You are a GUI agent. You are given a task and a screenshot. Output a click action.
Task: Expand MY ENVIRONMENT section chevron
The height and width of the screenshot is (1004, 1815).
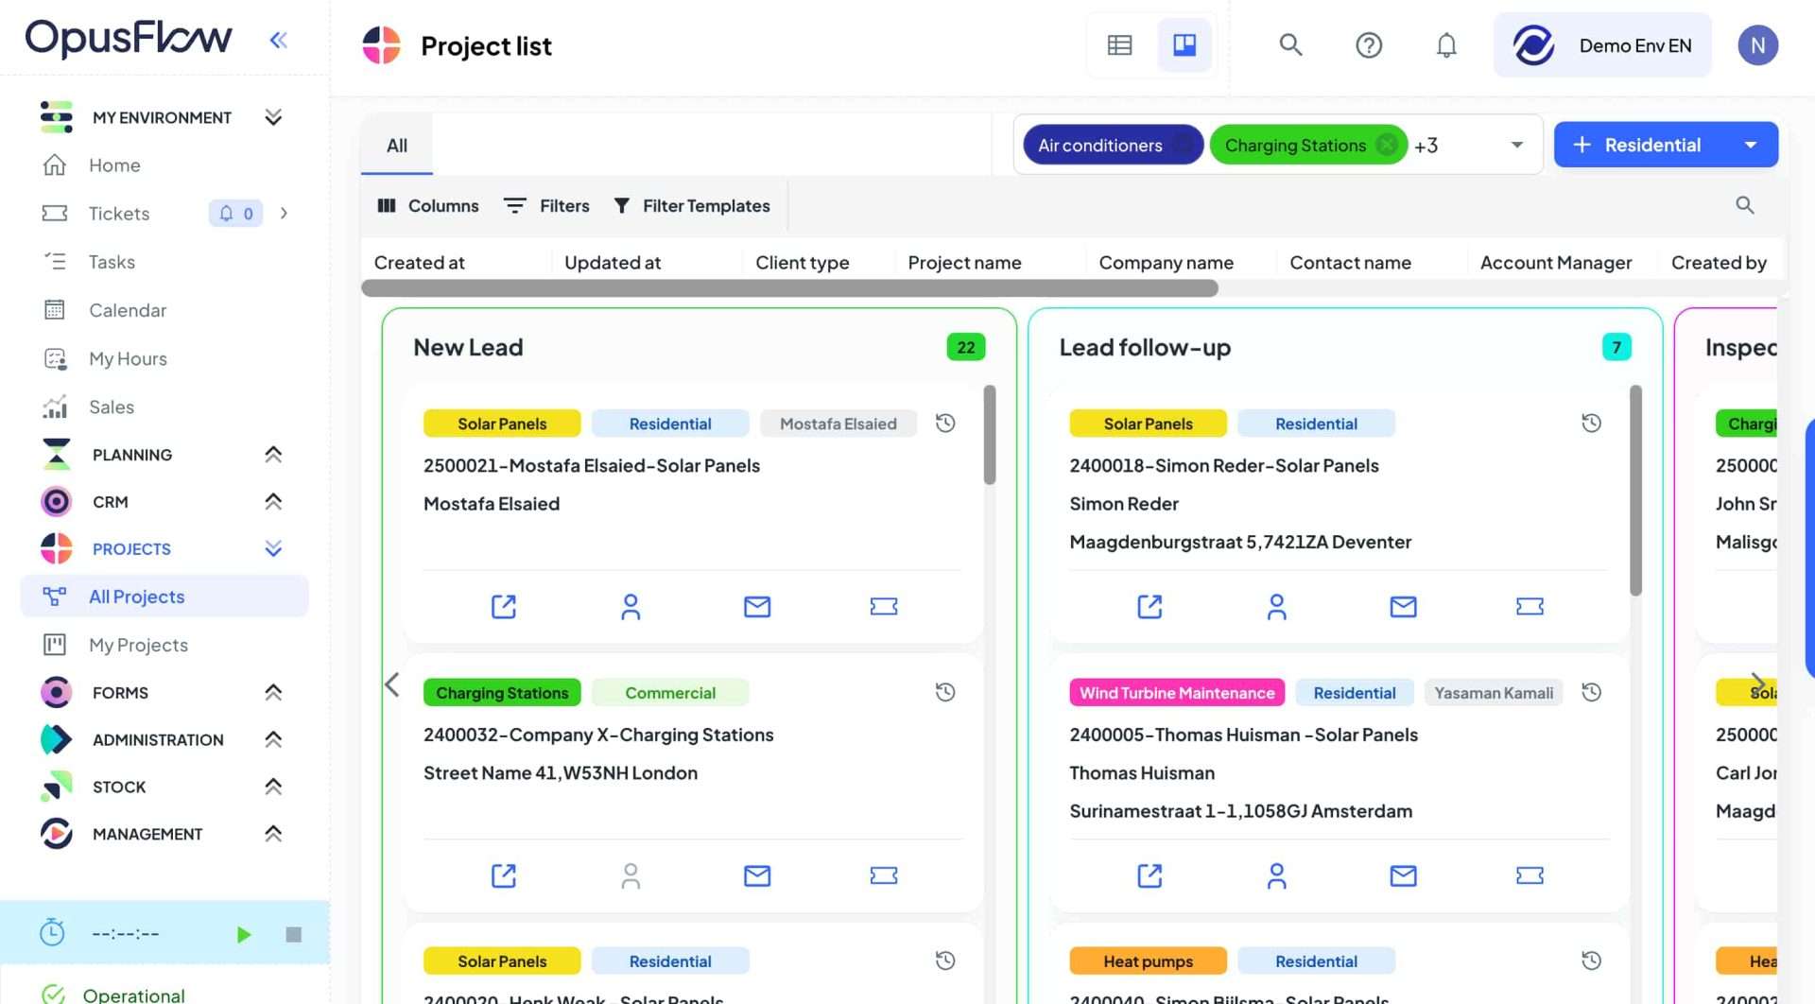tap(273, 117)
